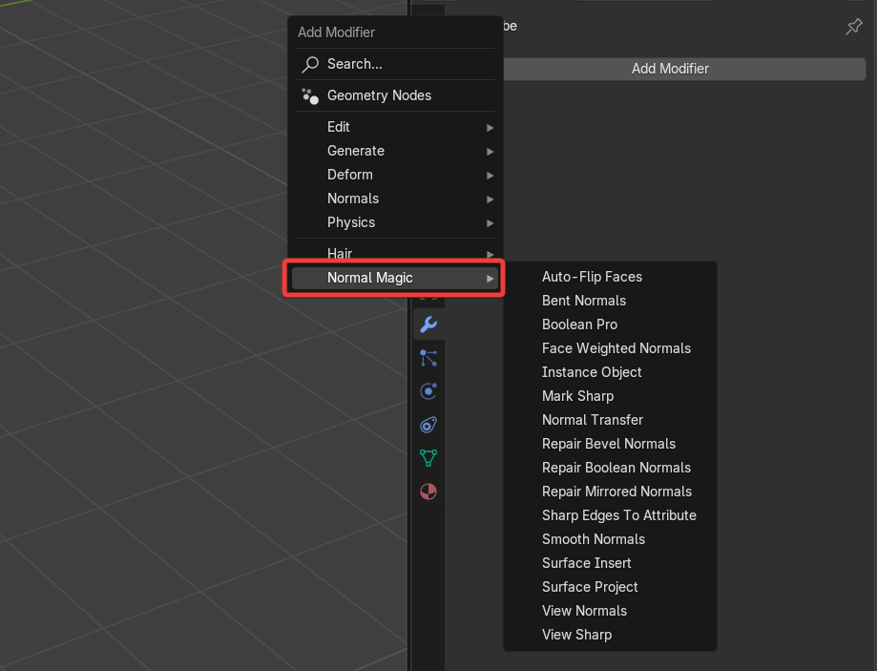Click the Add Modifier button
The height and width of the screenshot is (671, 877).
670,69
